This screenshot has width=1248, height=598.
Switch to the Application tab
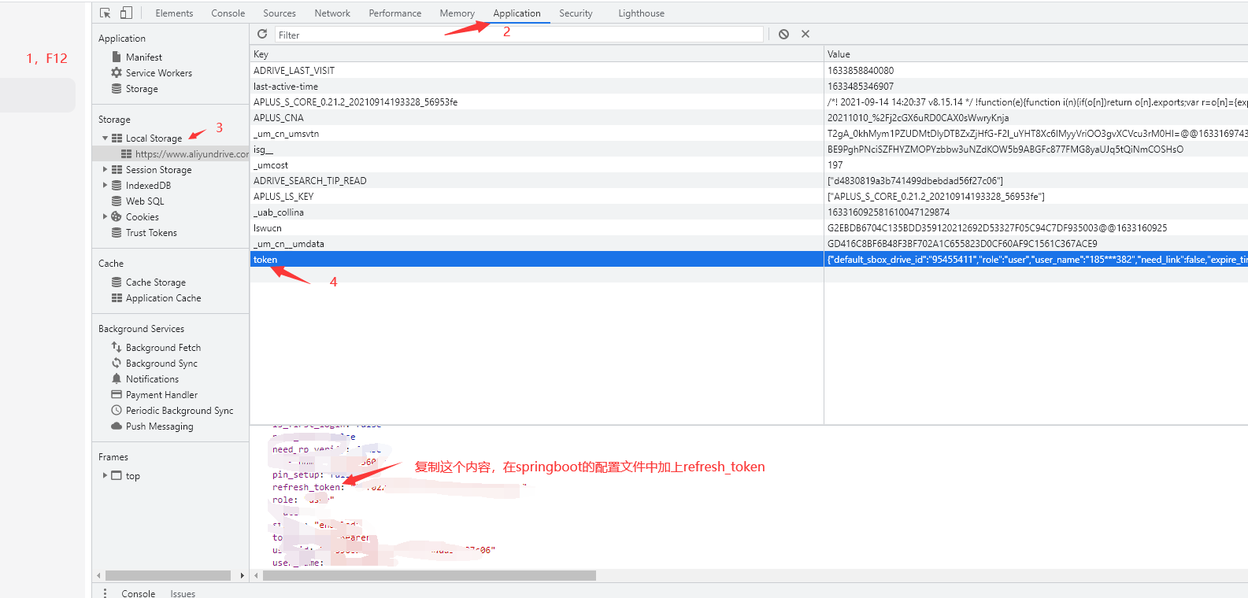coord(517,13)
